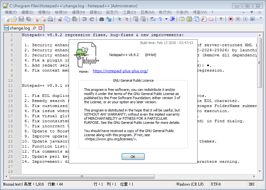
Task: Click horizontal scrollbar right arrow
Action: (254, 176)
